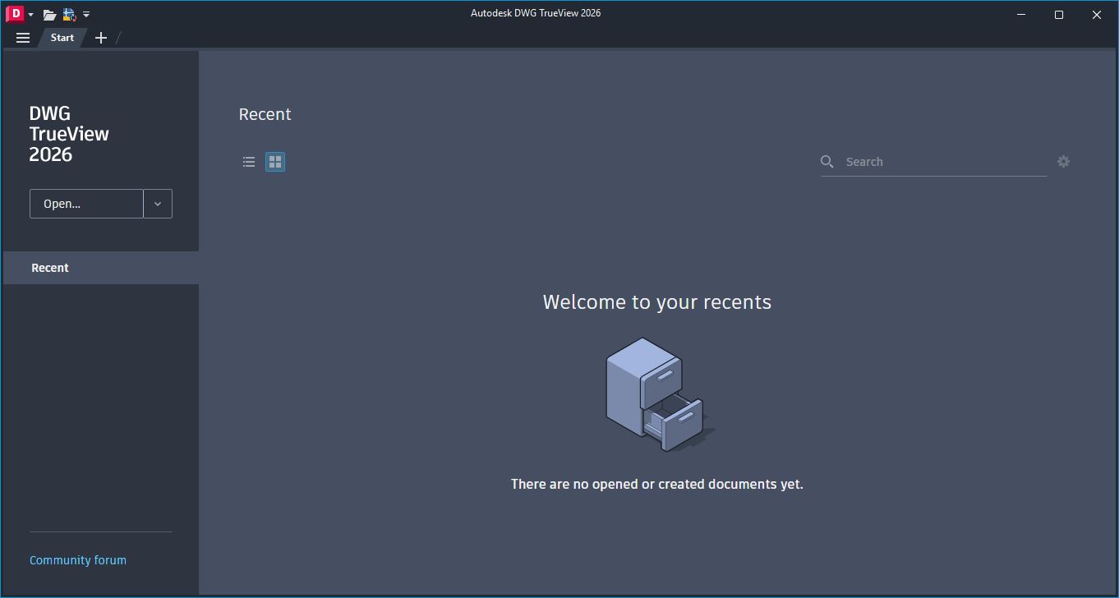This screenshot has width=1119, height=598.
Task: Click the 'Recent' page heading
Action: coord(265,114)
